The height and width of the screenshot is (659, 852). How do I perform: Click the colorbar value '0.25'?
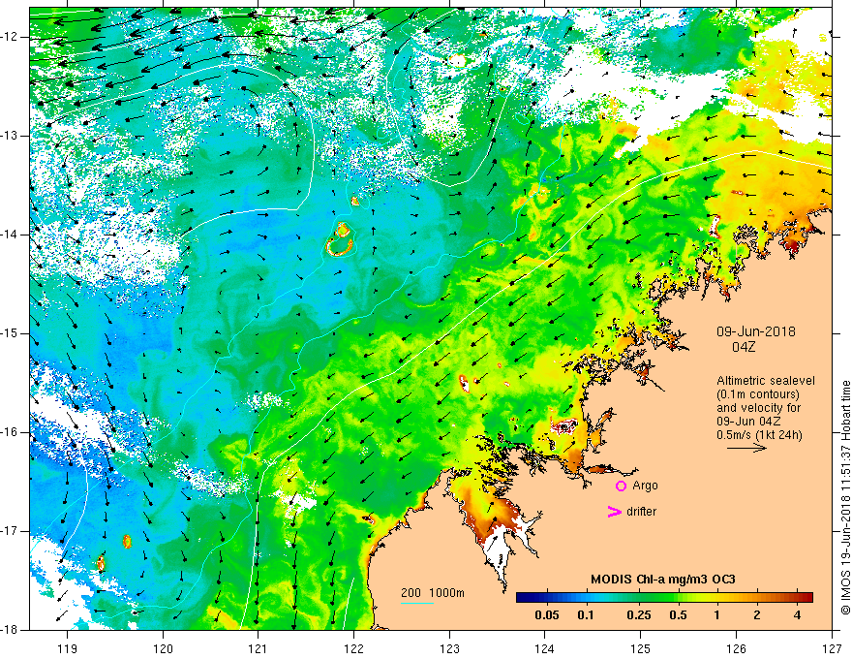pos(639,615)
